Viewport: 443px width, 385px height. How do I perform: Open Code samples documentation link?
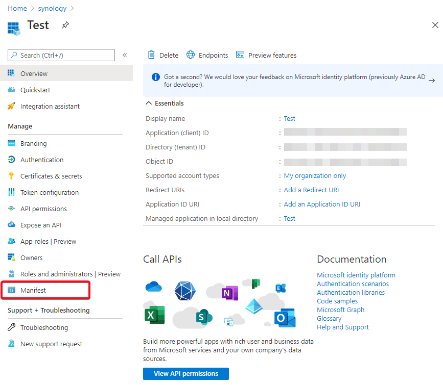tap(337, 301)
